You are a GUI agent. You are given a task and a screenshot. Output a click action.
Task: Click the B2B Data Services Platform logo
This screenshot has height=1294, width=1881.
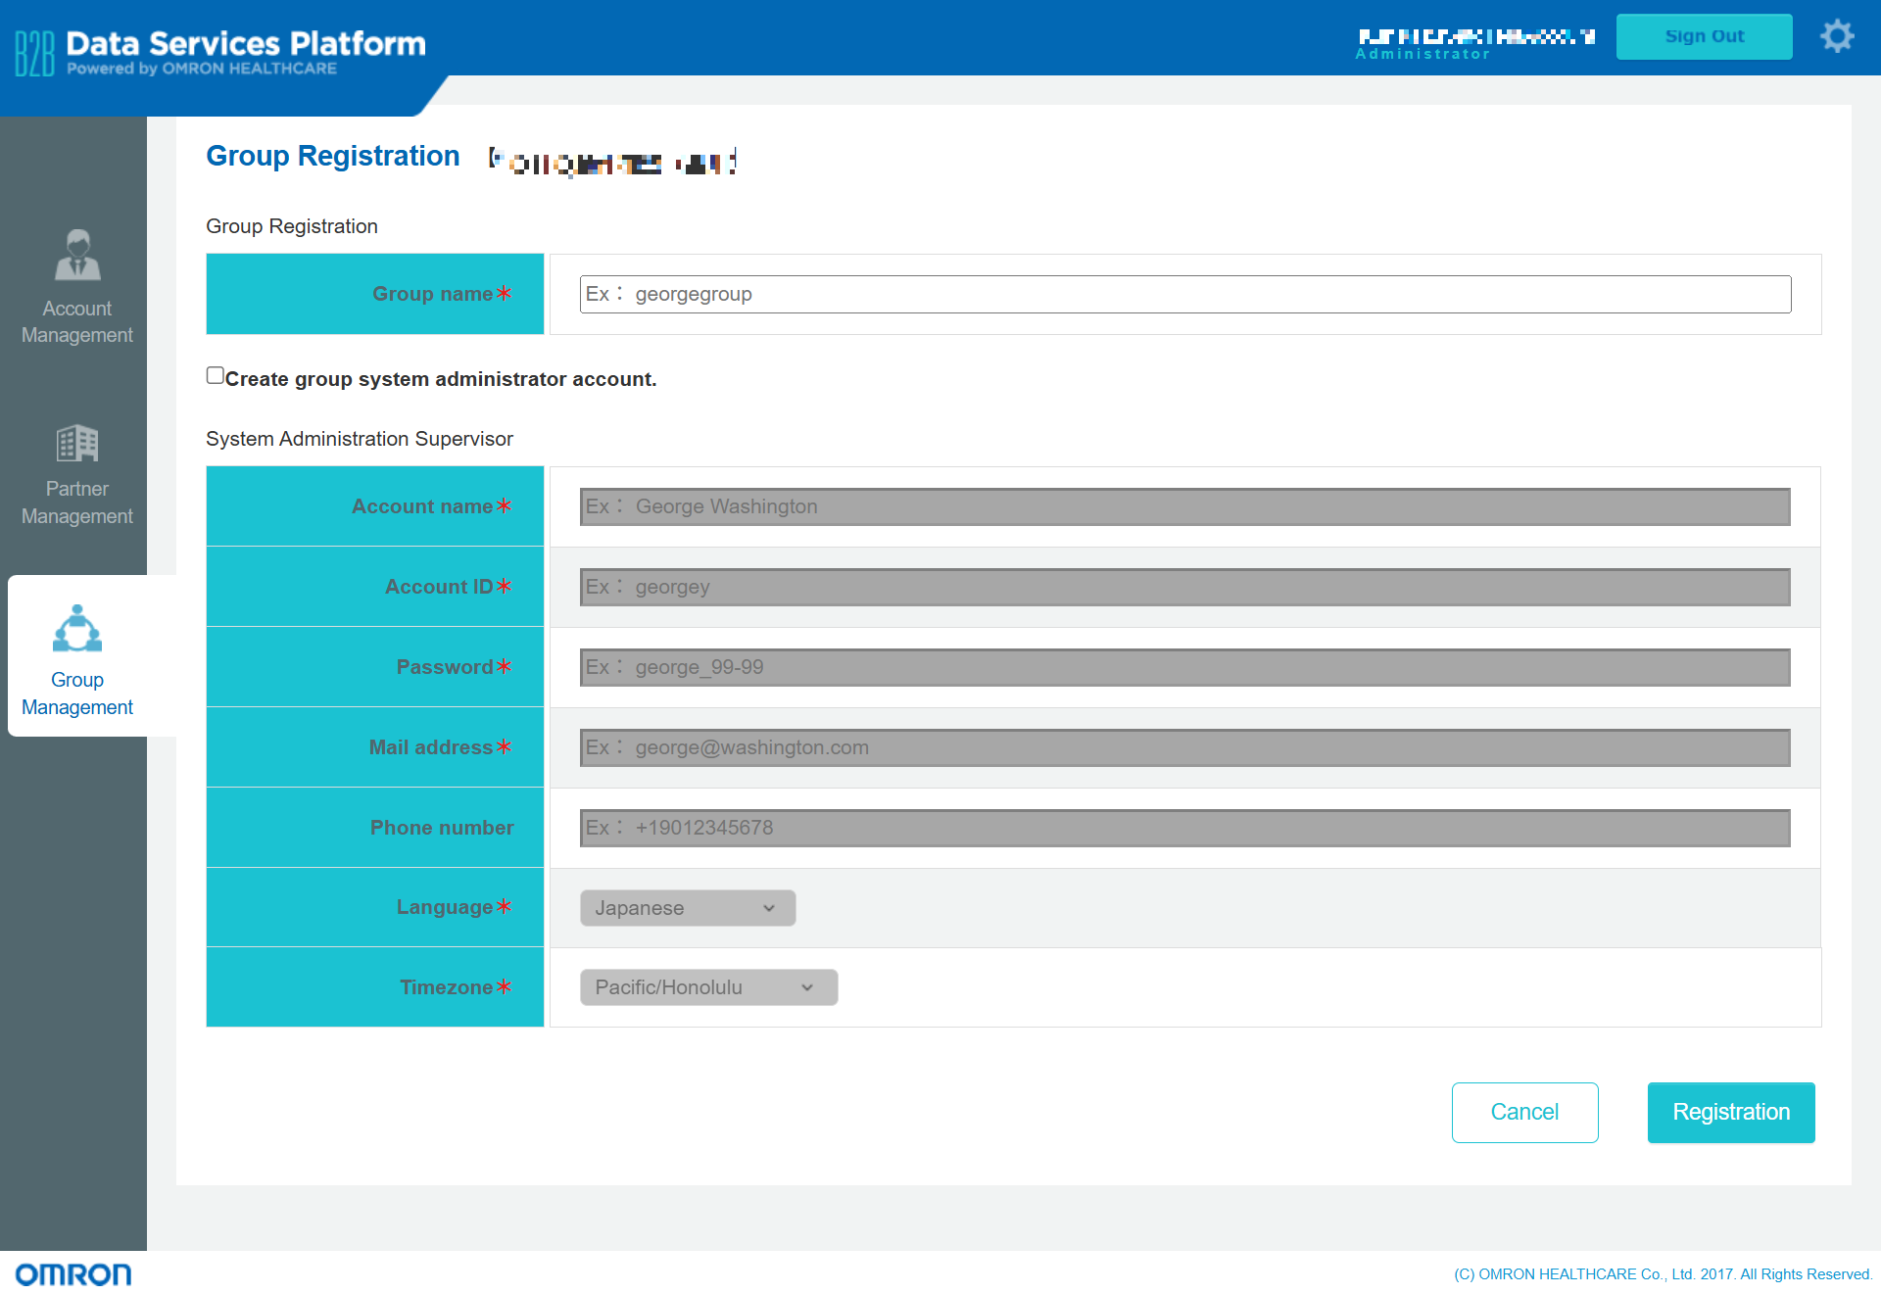point(221,52)
